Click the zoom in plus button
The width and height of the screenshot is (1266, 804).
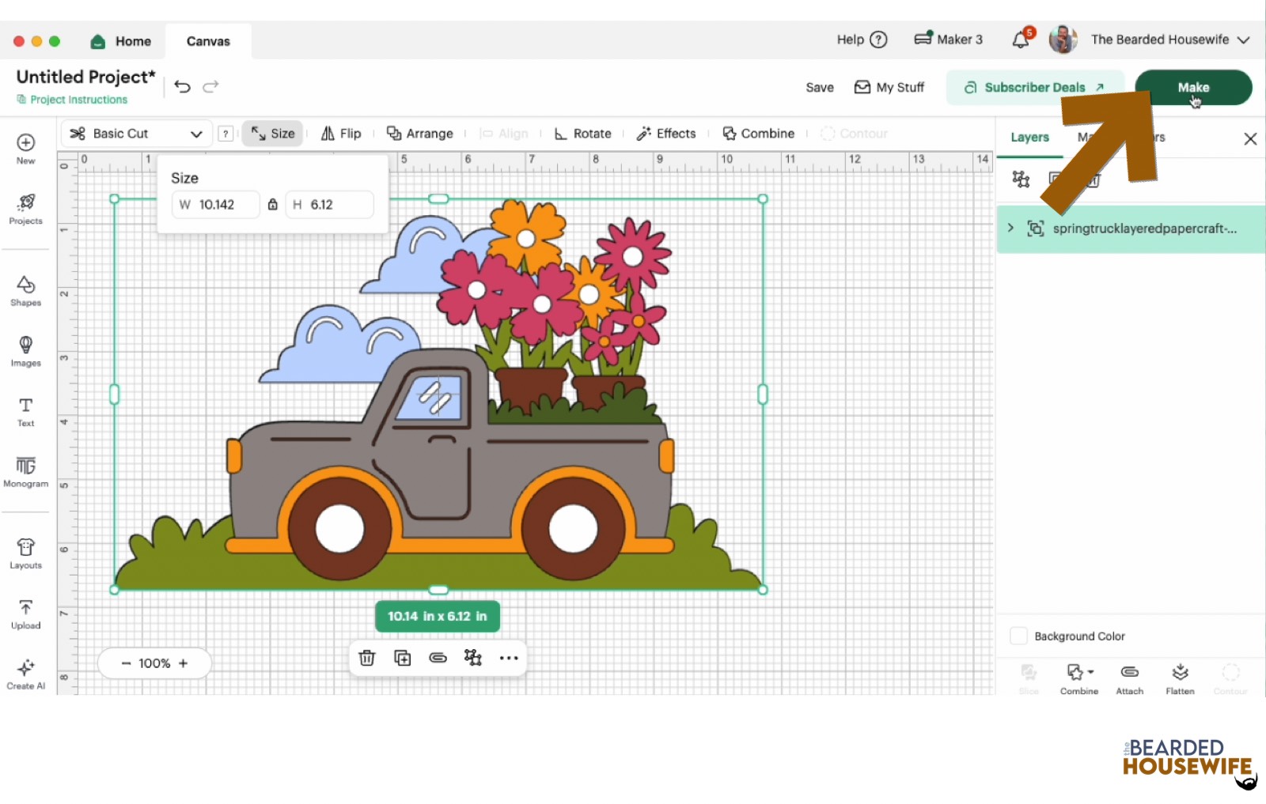tap(184, 663)
